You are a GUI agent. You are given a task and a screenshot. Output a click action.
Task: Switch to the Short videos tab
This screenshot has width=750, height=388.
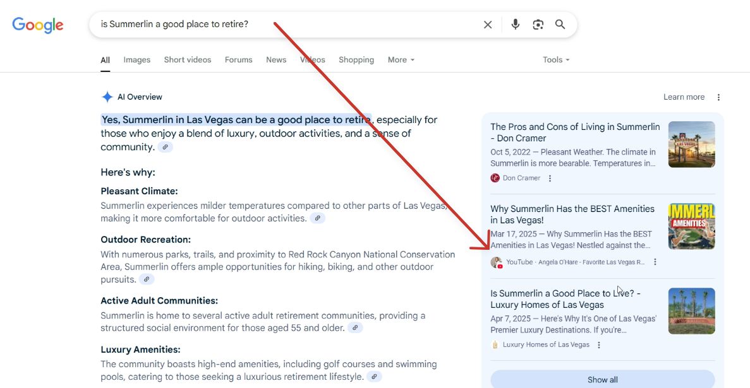[188, 60]
